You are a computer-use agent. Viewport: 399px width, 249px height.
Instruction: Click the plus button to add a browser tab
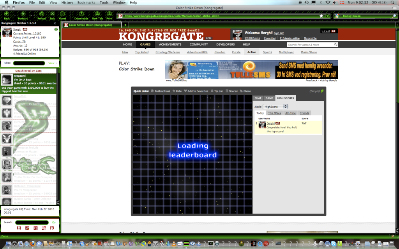click(x=125, y=25)
